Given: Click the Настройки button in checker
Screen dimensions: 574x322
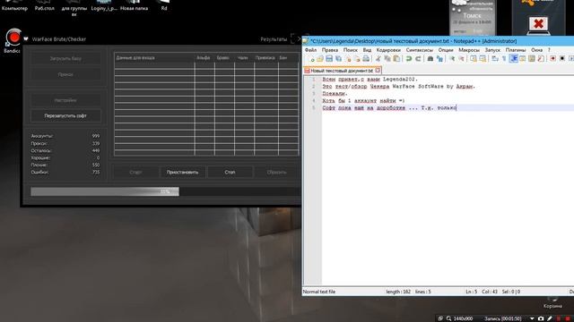Looking at the screenshot, I should coord(65,100).
